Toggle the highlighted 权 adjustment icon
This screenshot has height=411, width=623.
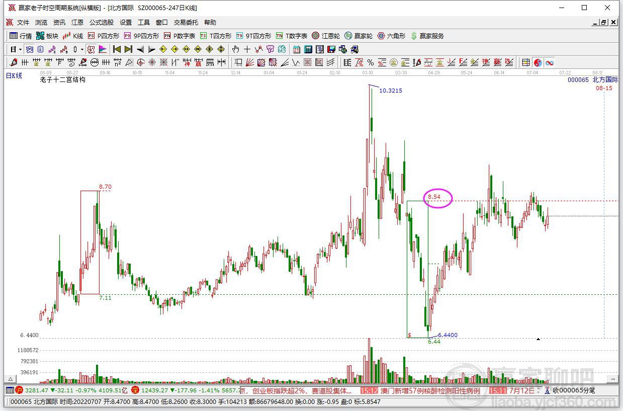(x=92, y=49)
